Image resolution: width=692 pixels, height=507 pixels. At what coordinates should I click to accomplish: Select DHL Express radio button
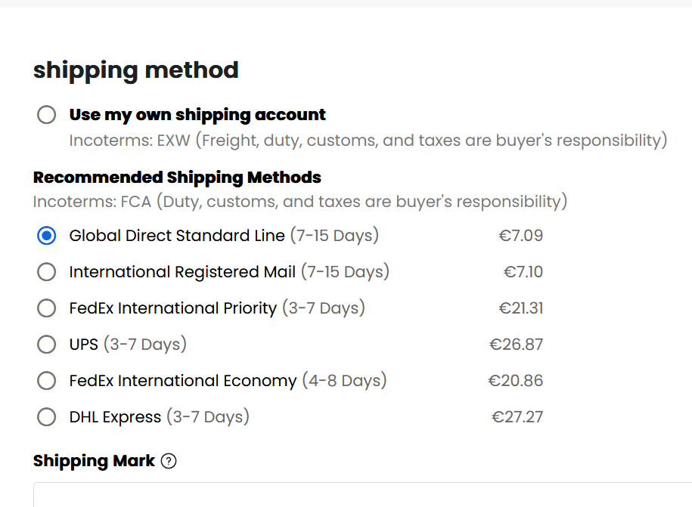tap(46, 416)
